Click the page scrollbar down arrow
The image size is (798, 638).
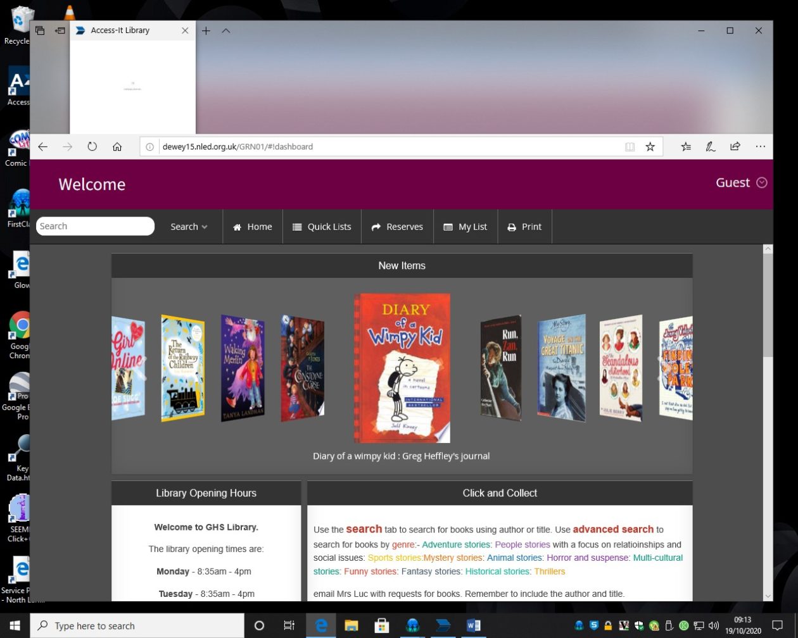(768, 596)
